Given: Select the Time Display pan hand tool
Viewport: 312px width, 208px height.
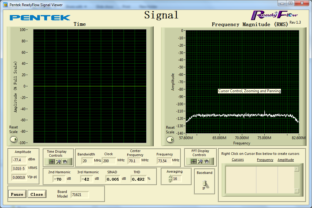Looking at the screenshot, I should pyautogui.click(x=65, y=162).
